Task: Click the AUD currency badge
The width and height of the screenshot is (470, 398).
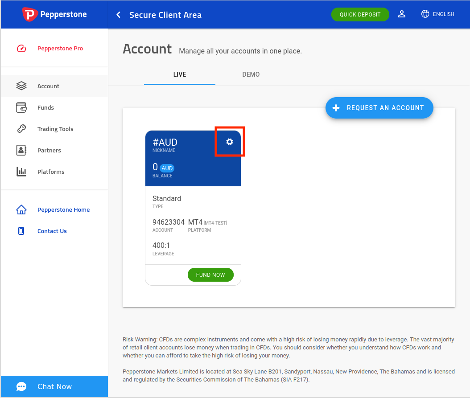Action: [167, 168]
